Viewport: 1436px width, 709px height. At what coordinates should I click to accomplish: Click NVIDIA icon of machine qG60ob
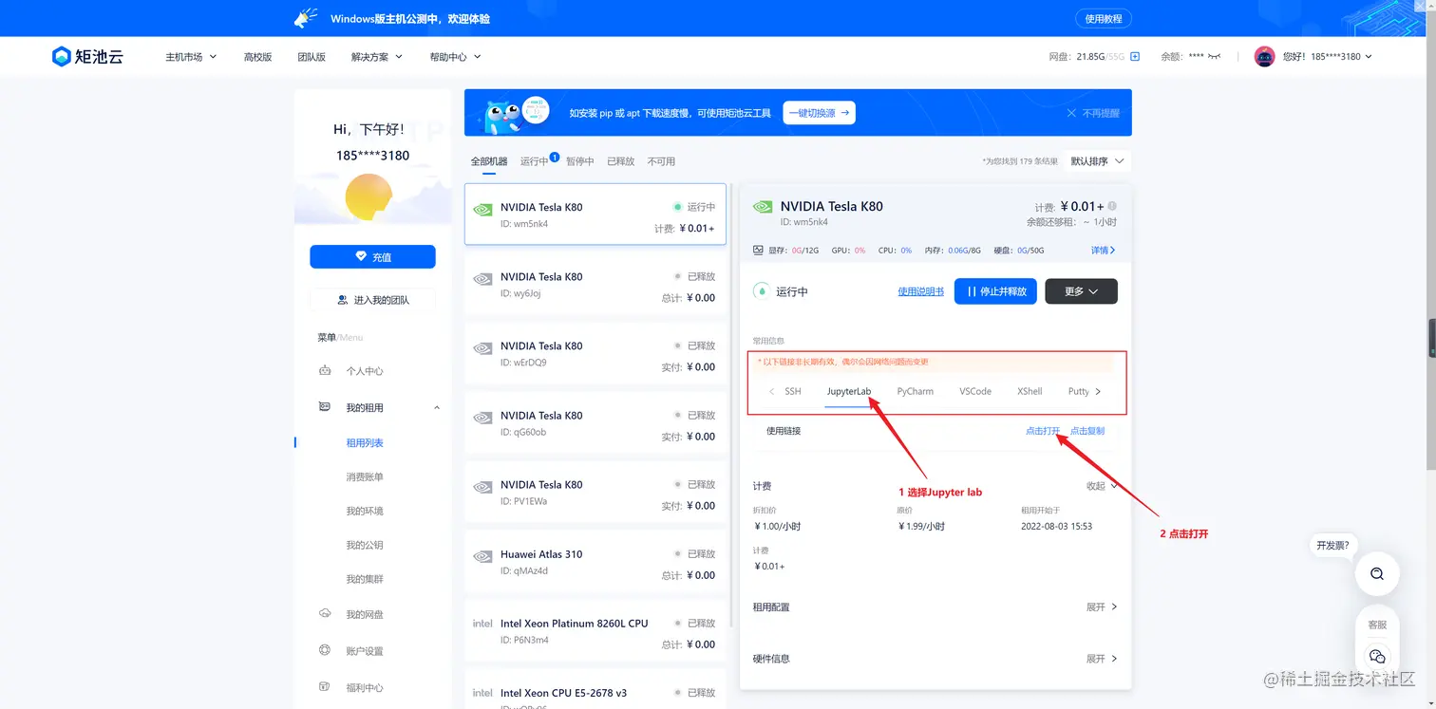pos(482,419)
